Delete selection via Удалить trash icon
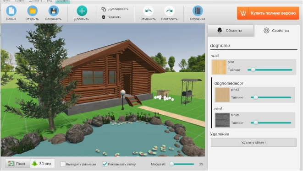 tap(104, 17)
